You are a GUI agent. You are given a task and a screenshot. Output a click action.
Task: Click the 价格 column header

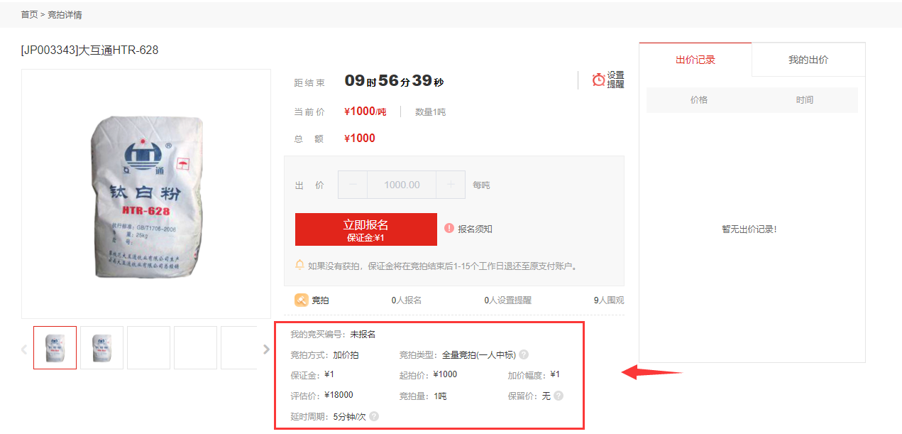(x=699, y=100)
